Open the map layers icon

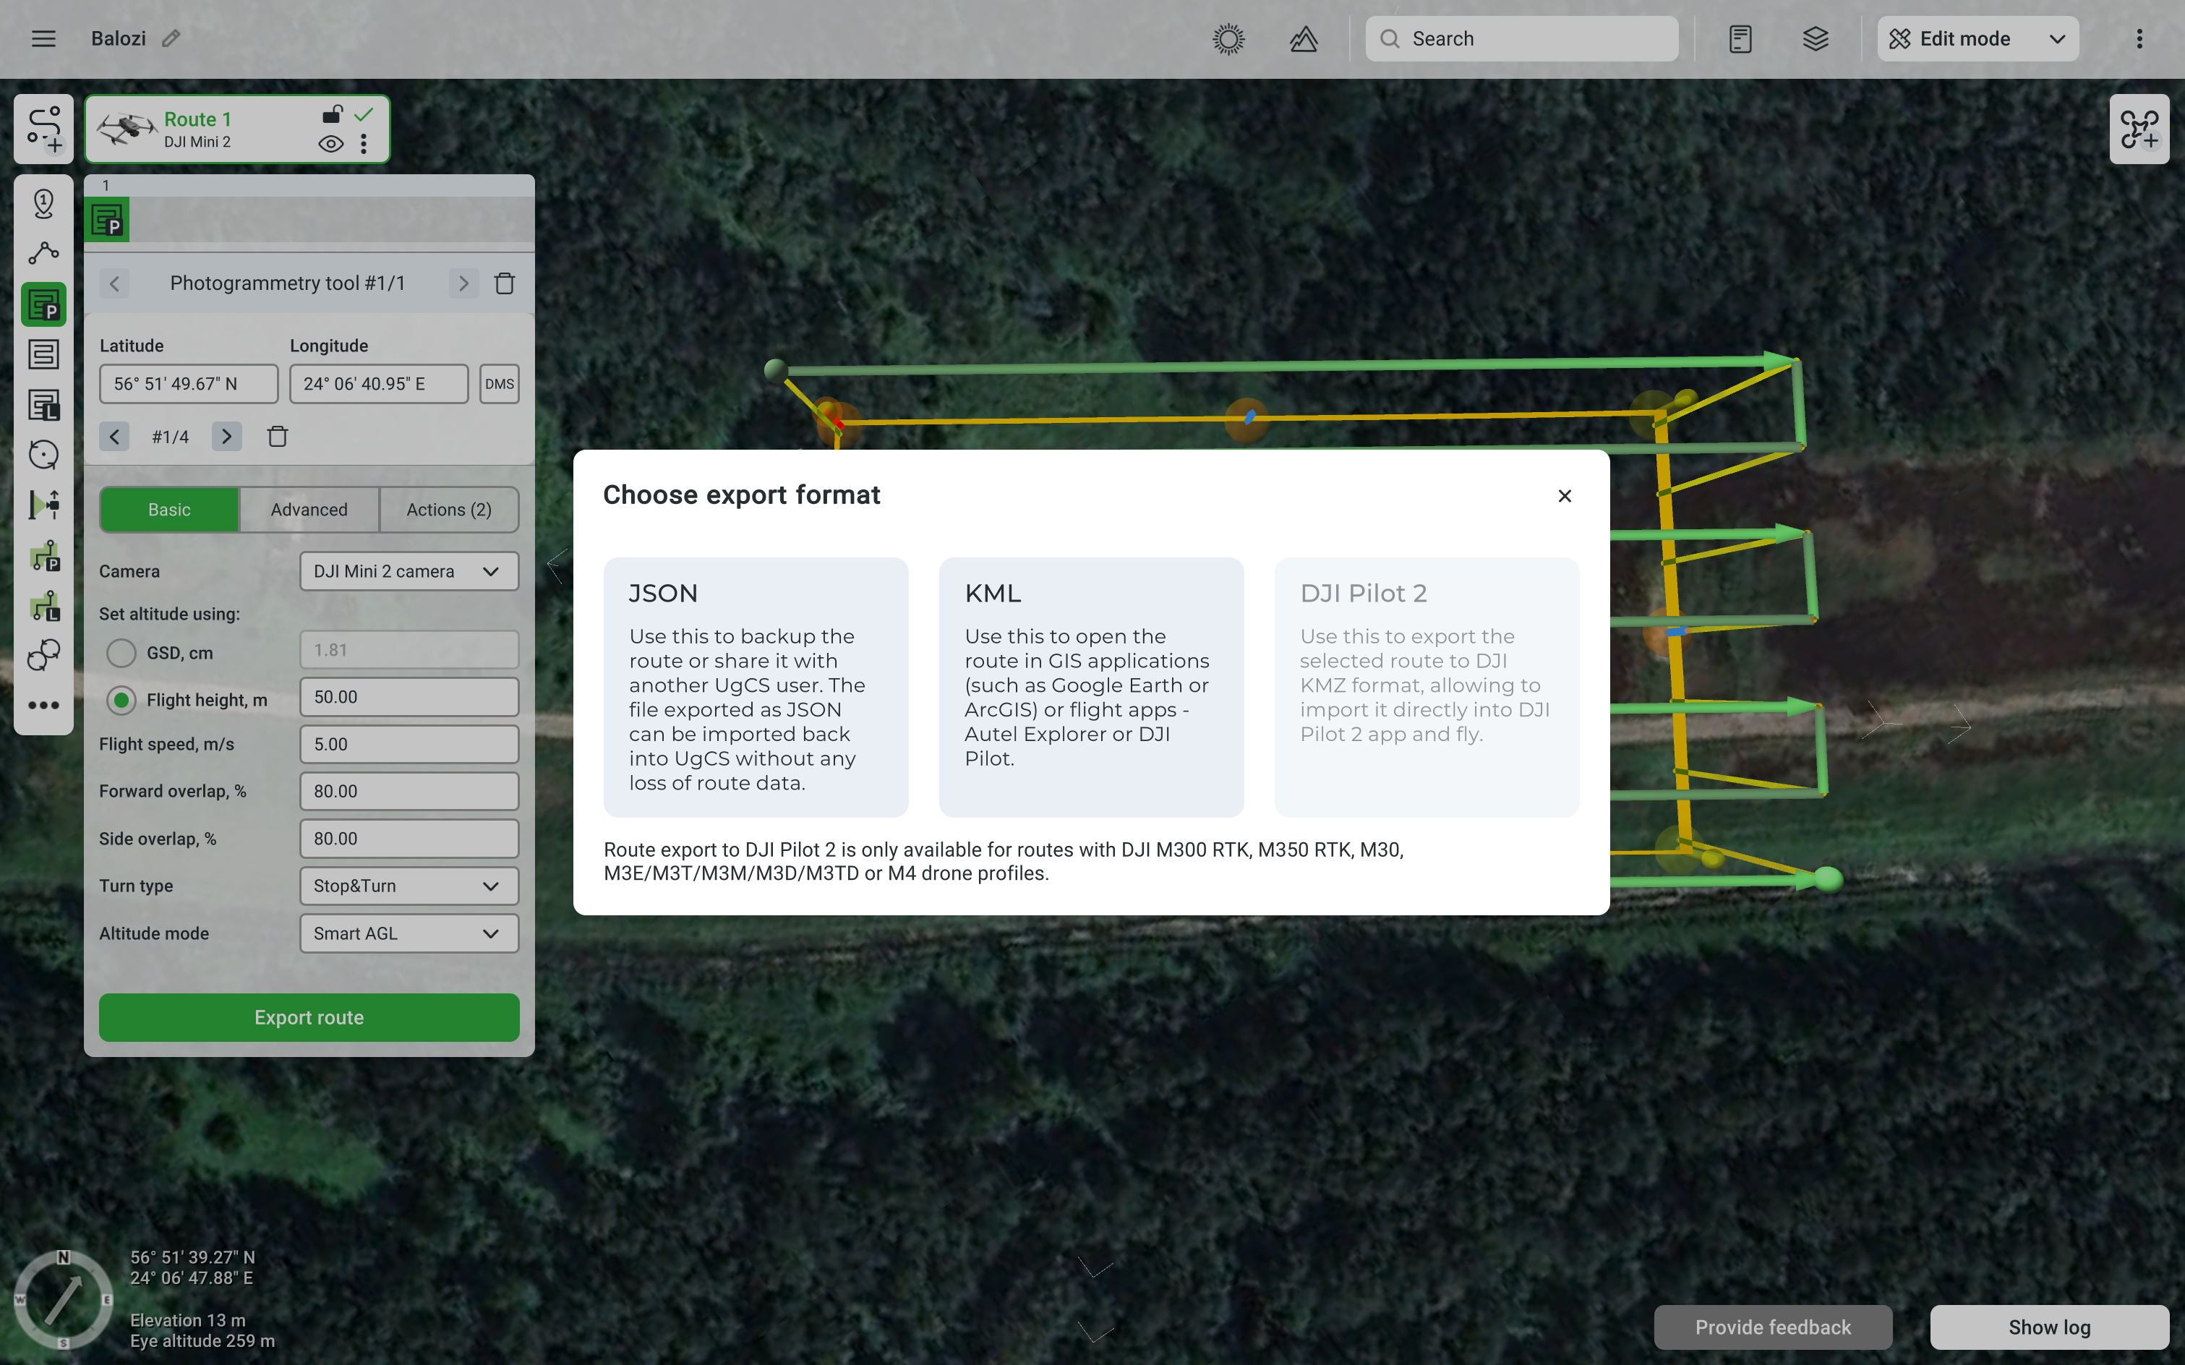pos(1815,39)
